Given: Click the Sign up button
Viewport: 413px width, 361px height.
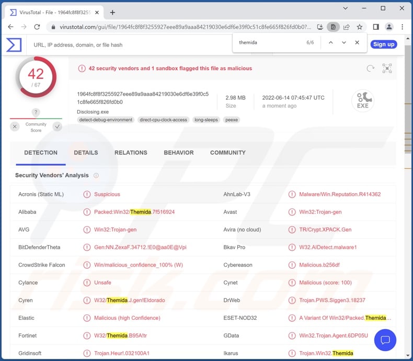Looking at the screenshot, I should [x=384, y=44].
